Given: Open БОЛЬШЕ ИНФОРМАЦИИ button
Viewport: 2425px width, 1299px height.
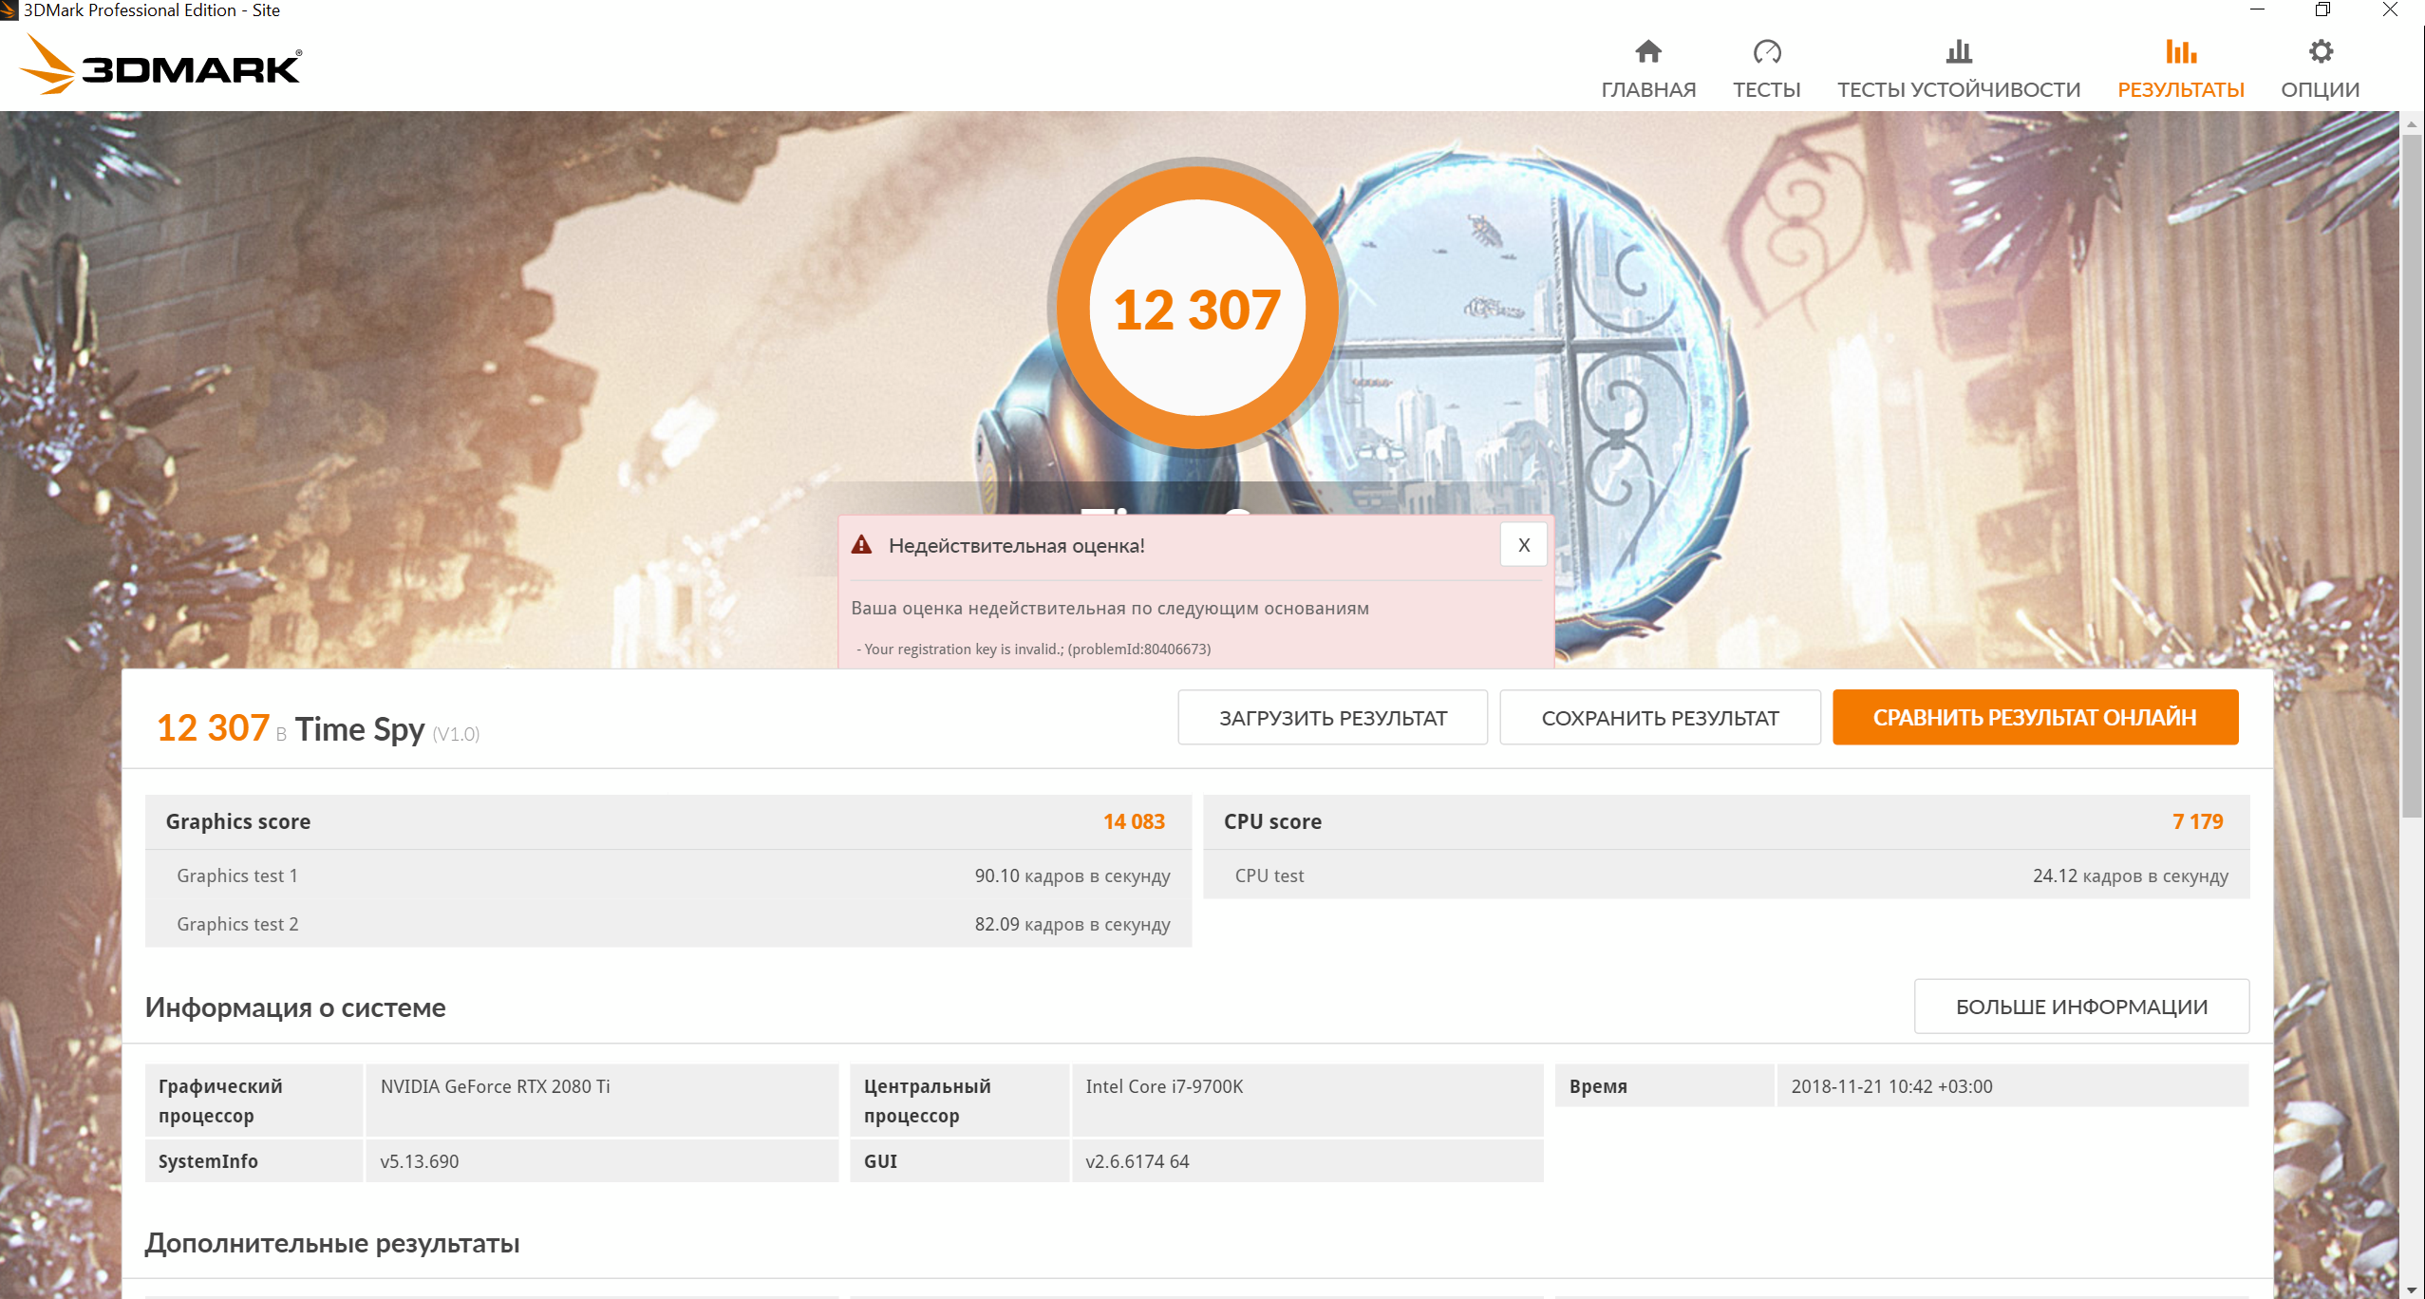Looking at the screenshot, I should (x=2080, y=1007).
